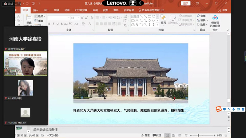The width and height of the screenshot is (246, 138).
Task: Click the Bold formatting button
Action: click(x=49, y=24)
